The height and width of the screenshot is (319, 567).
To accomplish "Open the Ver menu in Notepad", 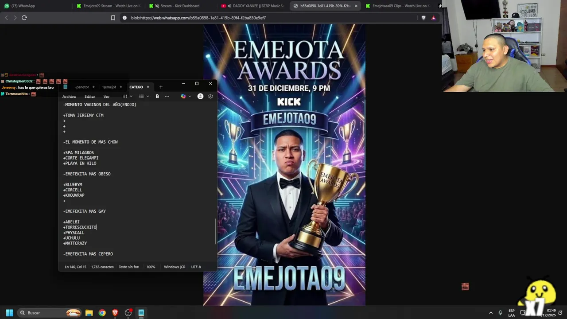I will coord(106,97).
